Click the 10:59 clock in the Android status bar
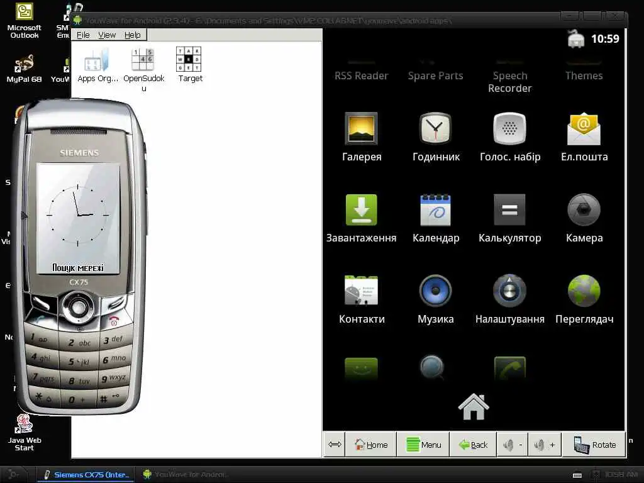This screenshot has height=483, width=644. (x=604, y=39)
